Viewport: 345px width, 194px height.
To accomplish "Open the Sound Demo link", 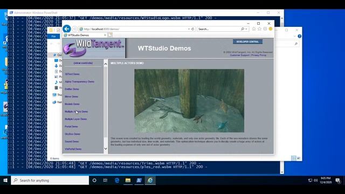I will tap(72, 141).
